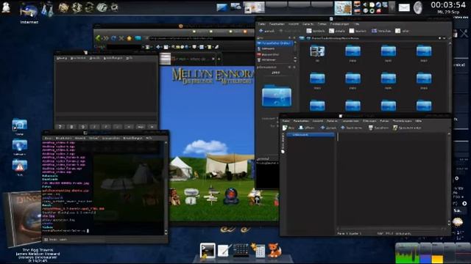Click the moon phase icon in top panel
This screenshot has height=264, width=471.
[x=418, y=8]
